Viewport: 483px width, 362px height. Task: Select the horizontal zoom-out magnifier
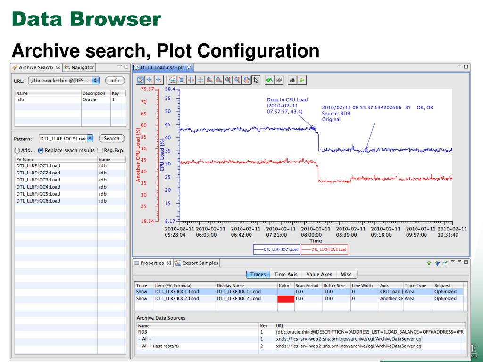[219, 80]
